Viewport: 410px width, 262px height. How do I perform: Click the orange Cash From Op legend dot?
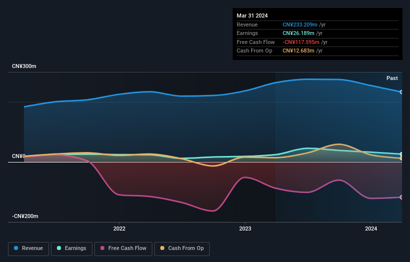[162, 248]
